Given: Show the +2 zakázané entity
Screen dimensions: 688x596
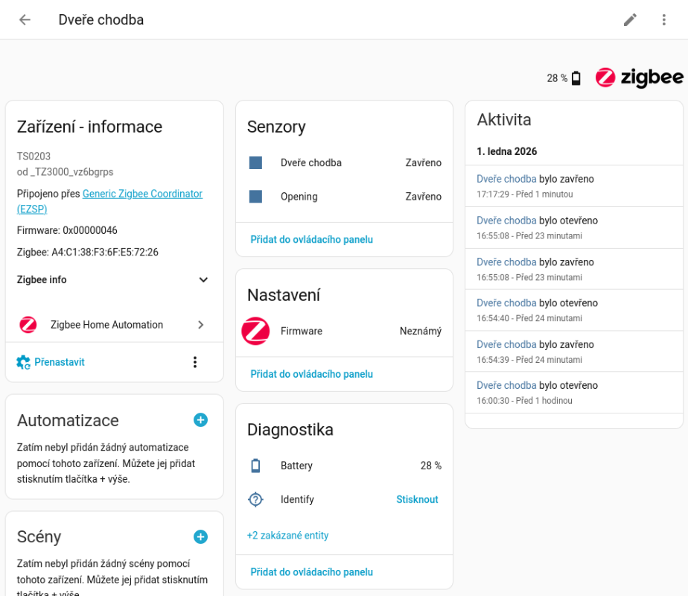Looking at the screenshot, I should point(287,536).
